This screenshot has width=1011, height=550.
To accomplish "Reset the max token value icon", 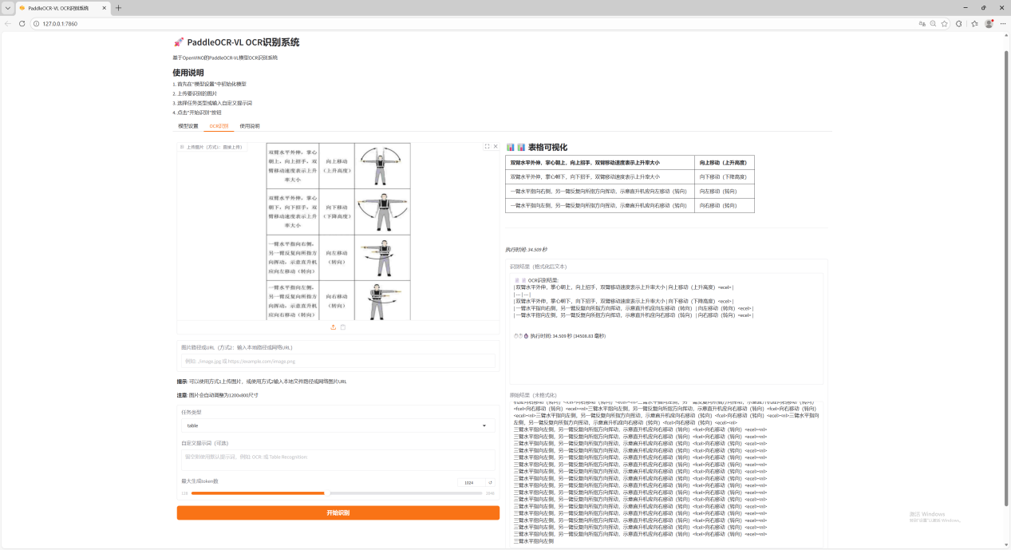I will coord(491,482).
